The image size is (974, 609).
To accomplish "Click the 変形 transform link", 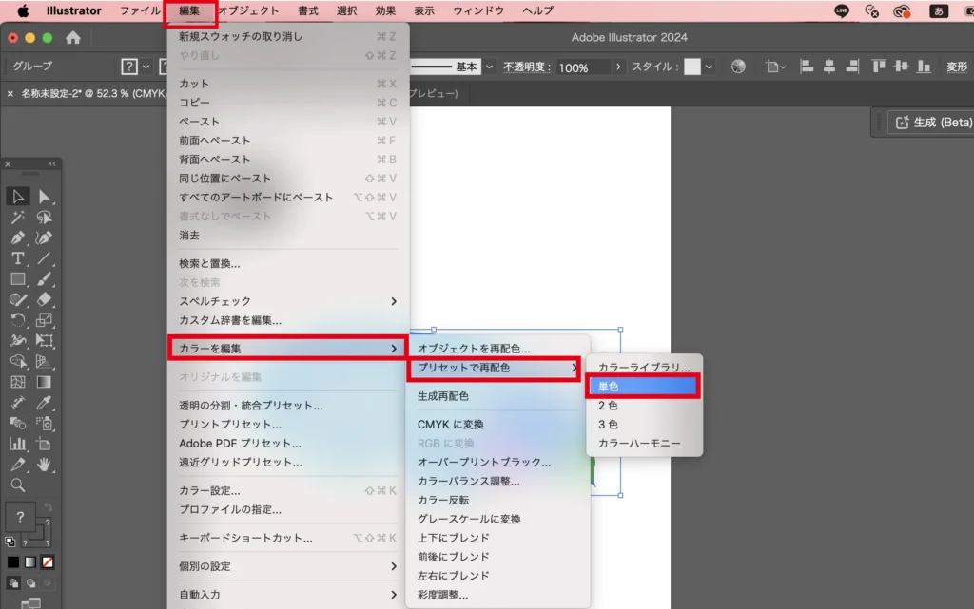I will click(x=956, y=67).
